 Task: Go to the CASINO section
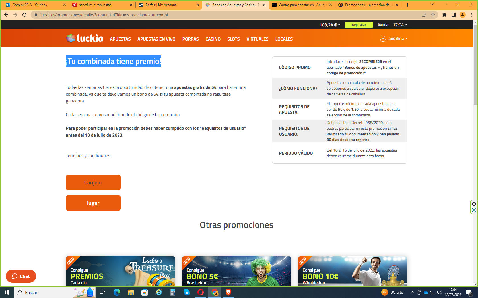(x=213, y=39)
